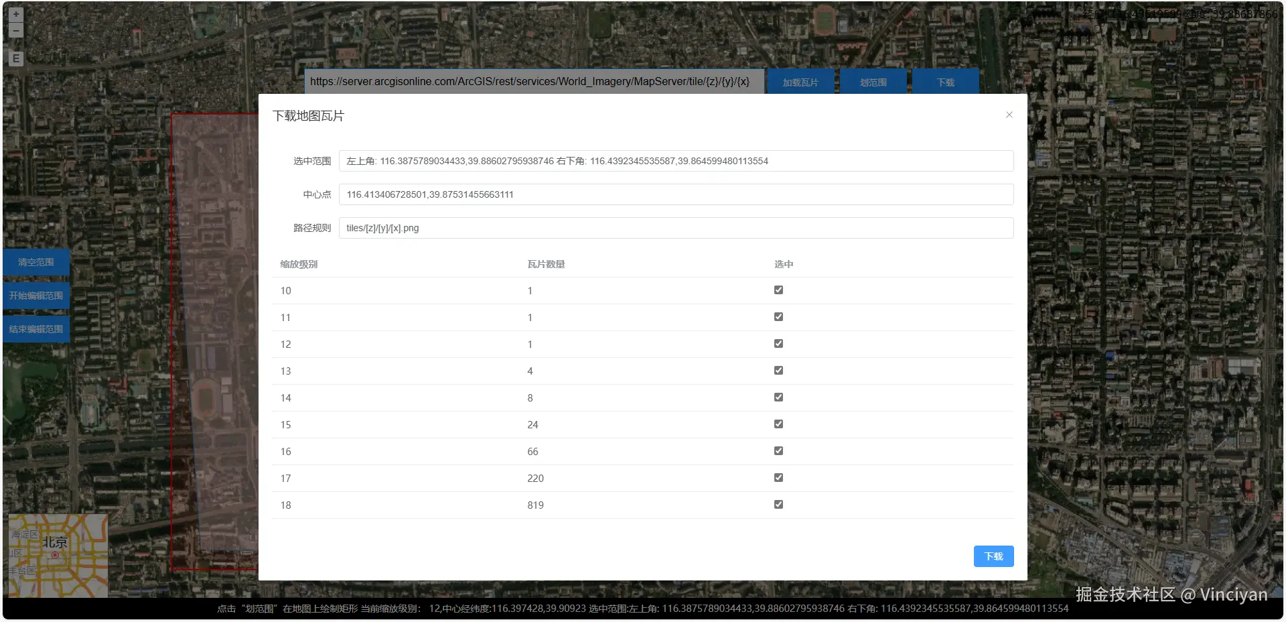1286x622 pixels.
Task: Uncheck zoom level 11 checkbox
Action: (x=778, y=317)
